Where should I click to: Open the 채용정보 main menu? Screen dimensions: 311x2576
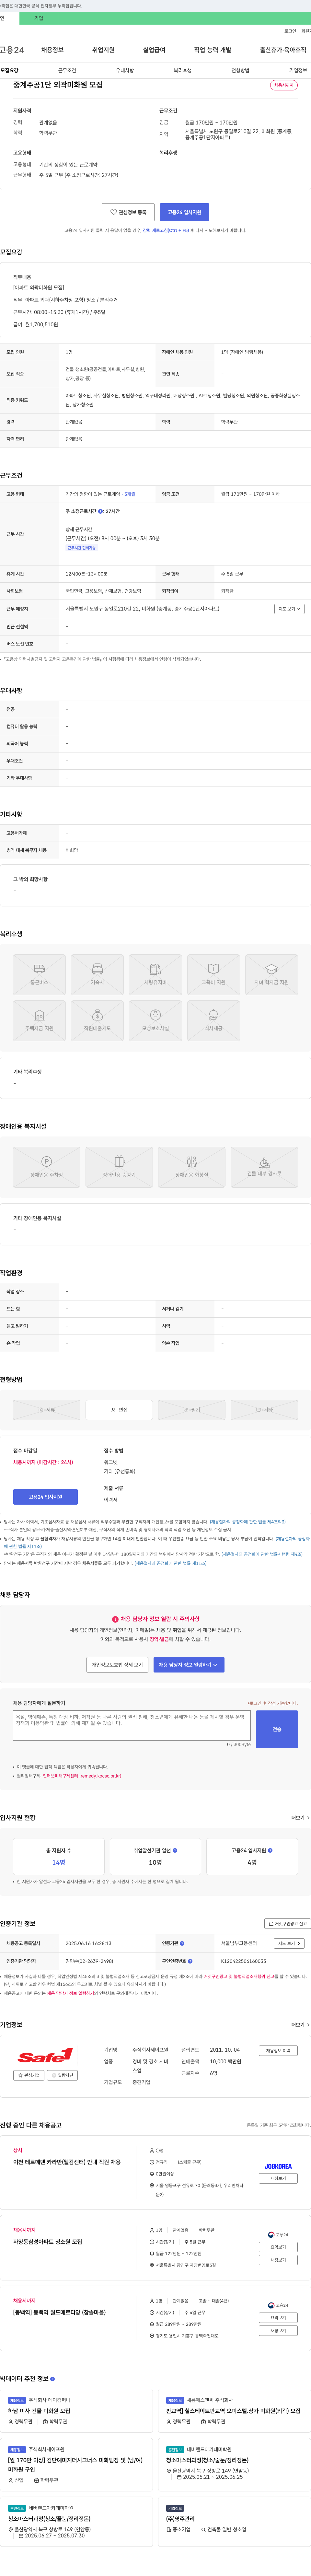coord(52,50)
